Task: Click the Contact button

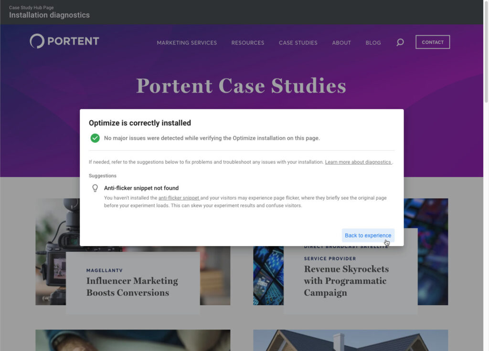Action: (x=432, y=42)
